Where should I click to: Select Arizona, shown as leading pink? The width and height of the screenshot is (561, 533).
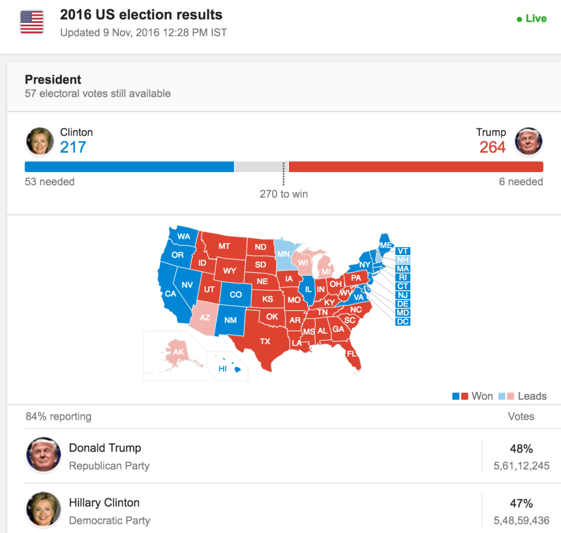point(205,317)
